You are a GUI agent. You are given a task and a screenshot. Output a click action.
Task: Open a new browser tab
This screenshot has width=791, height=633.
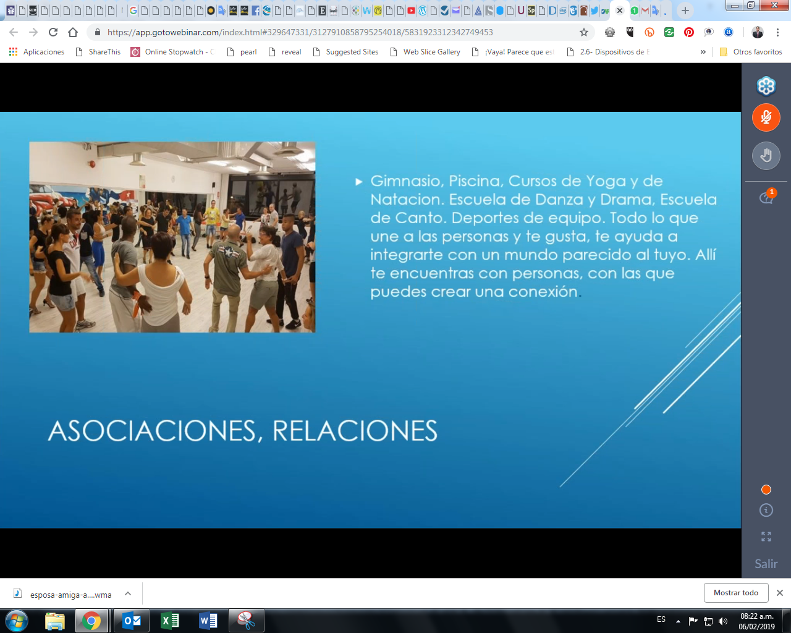685,11
